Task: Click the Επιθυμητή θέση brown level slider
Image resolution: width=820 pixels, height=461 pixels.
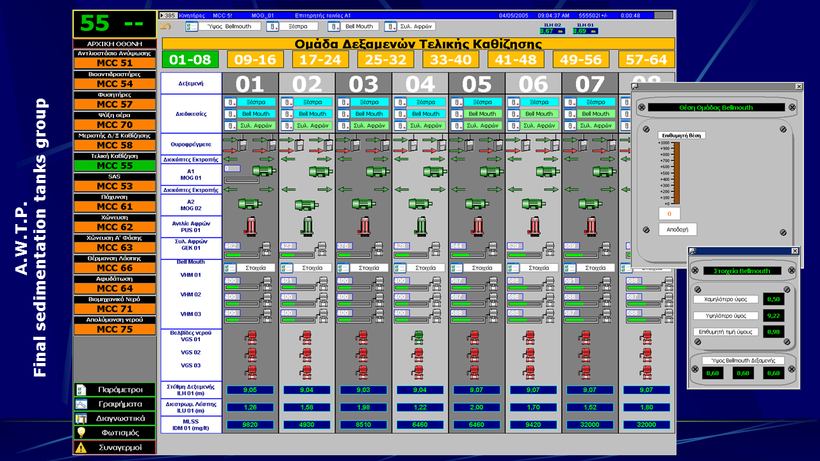Action: 676,173
